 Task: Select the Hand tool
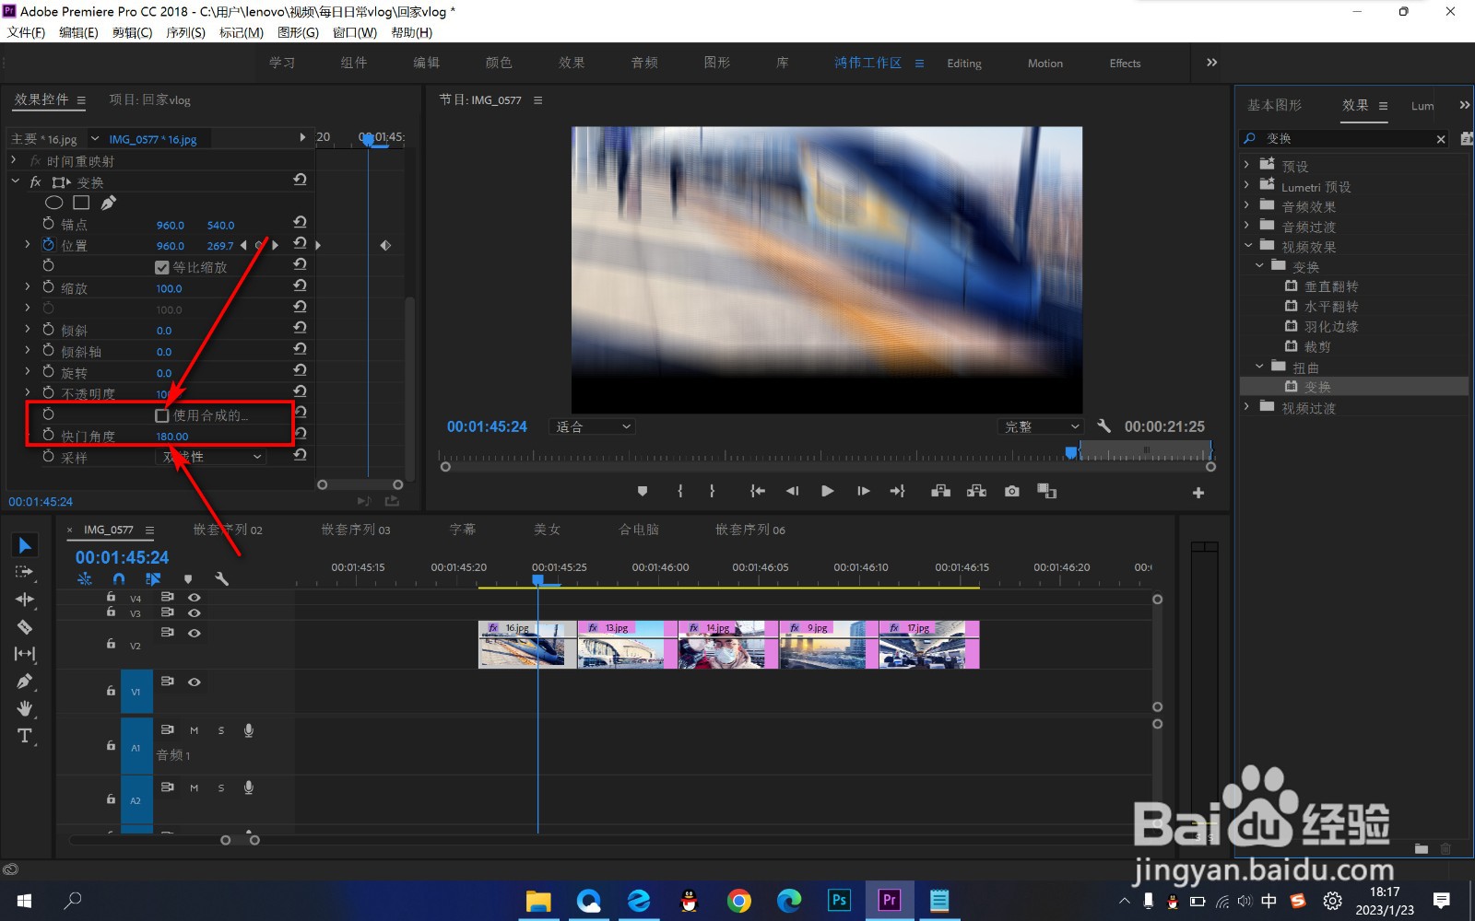tap(25, 708)
